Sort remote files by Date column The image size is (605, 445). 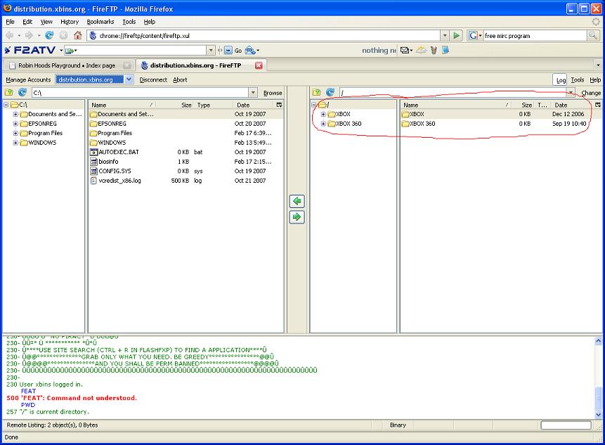click(571, 105)
